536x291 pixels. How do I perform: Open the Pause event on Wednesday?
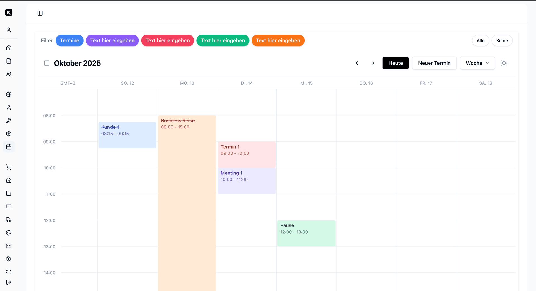[x=306, y=233]
